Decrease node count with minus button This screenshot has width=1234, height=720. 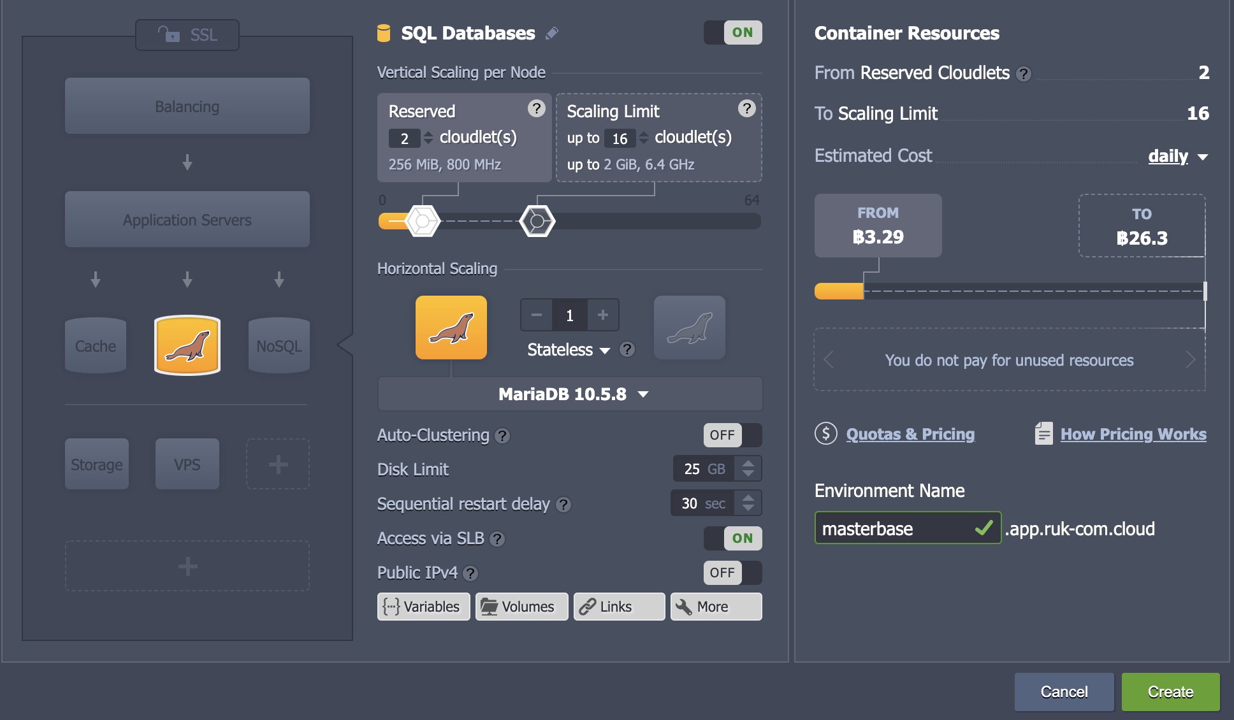pos(537,315)
